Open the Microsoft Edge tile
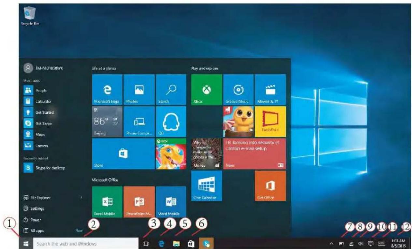Image resolution: width=412 pixels, height=249 pixels. point(107,90)
